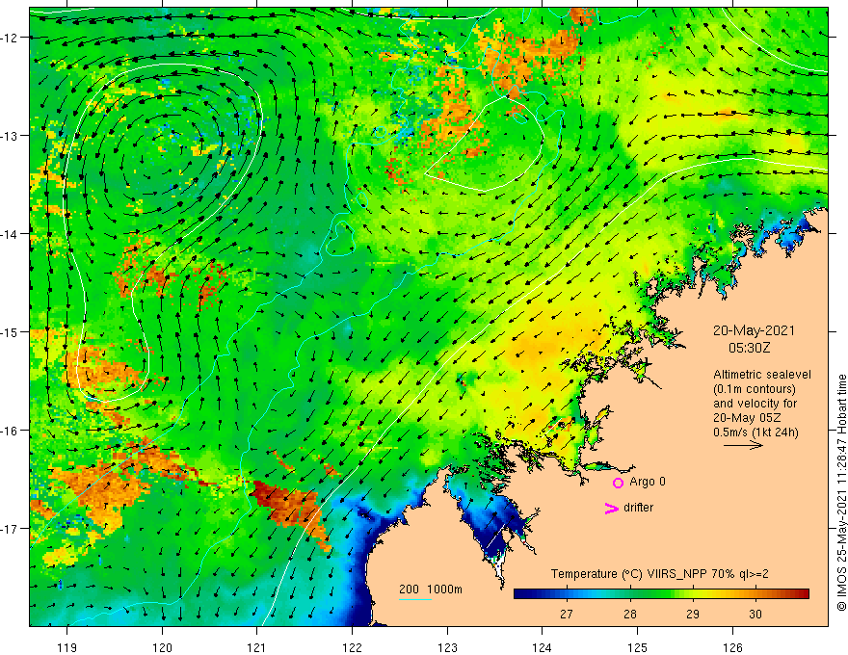The width and height of the screenshot is (848, 655).
Task: Click the 27 value on color bar
Action: point(567,614)
